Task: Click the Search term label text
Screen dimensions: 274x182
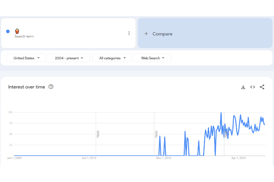Action: pos(24,36)
